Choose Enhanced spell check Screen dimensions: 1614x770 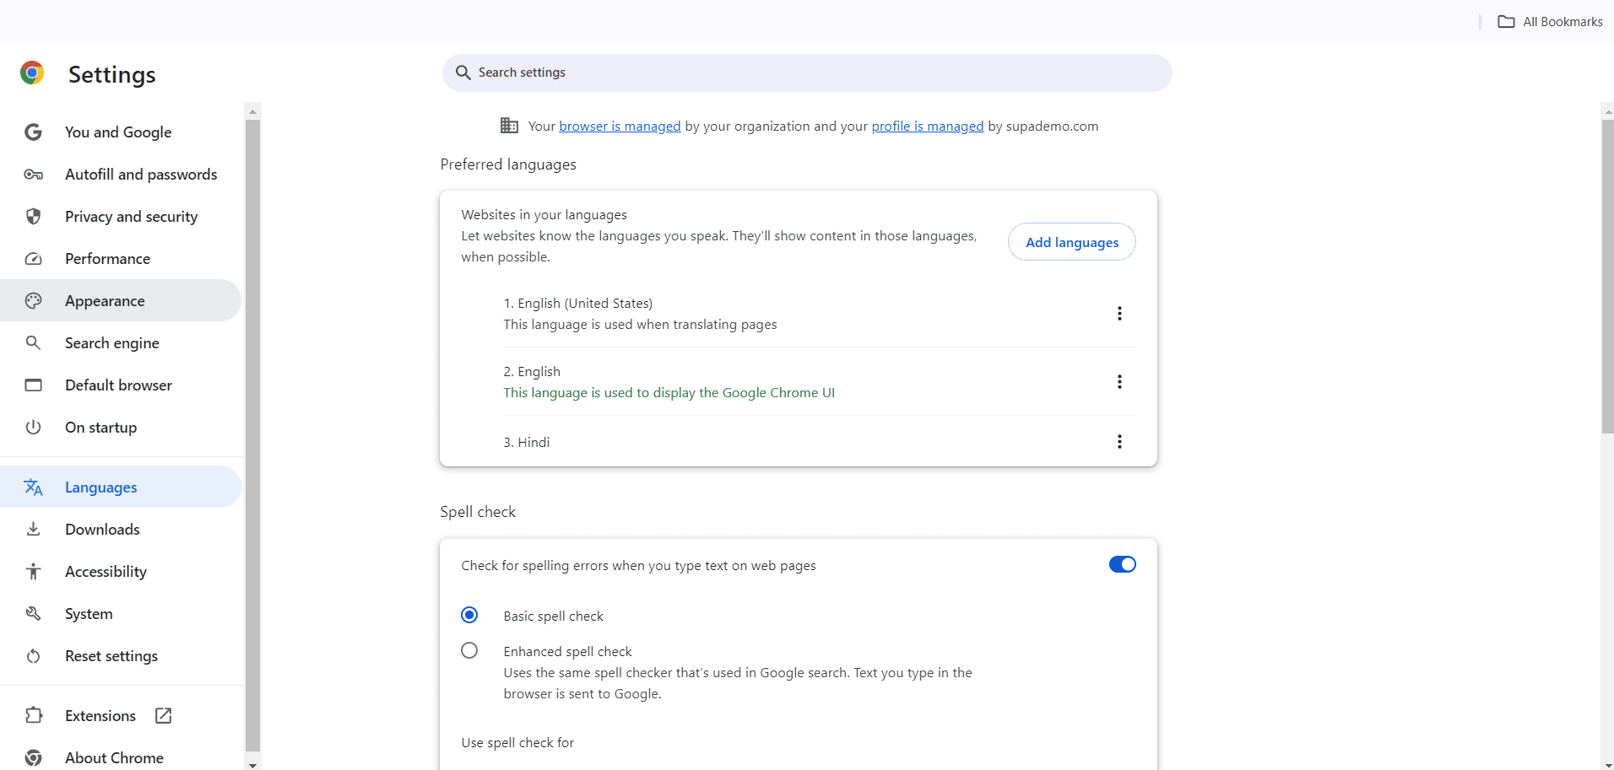click(x=468, y=650)
